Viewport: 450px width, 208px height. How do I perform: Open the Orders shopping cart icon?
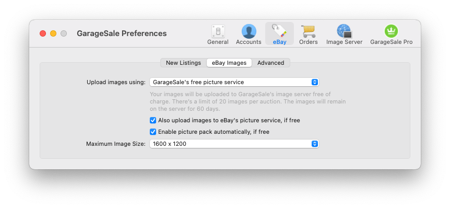308,31
